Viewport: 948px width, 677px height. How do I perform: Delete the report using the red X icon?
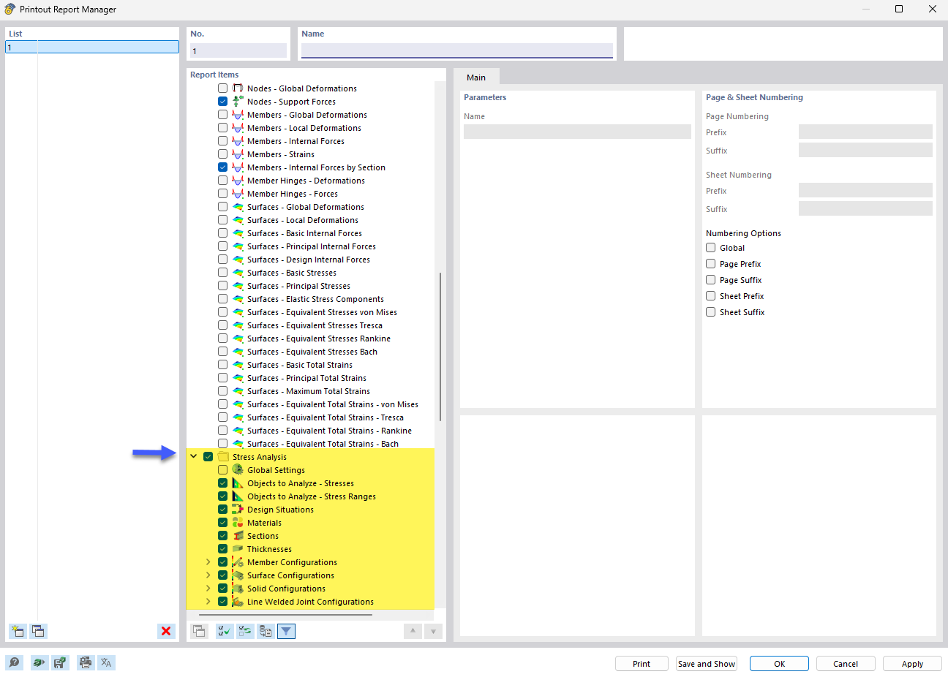tap(166, 631)
